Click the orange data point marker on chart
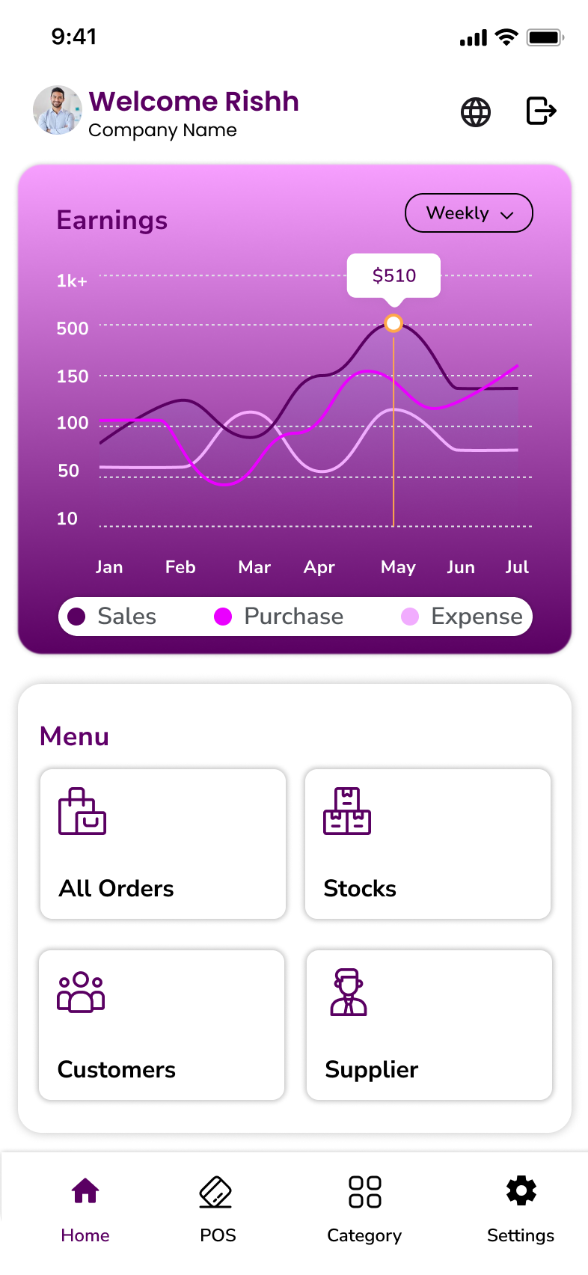The height and width of the screenshot is (1275, 588). pos(393,323)
